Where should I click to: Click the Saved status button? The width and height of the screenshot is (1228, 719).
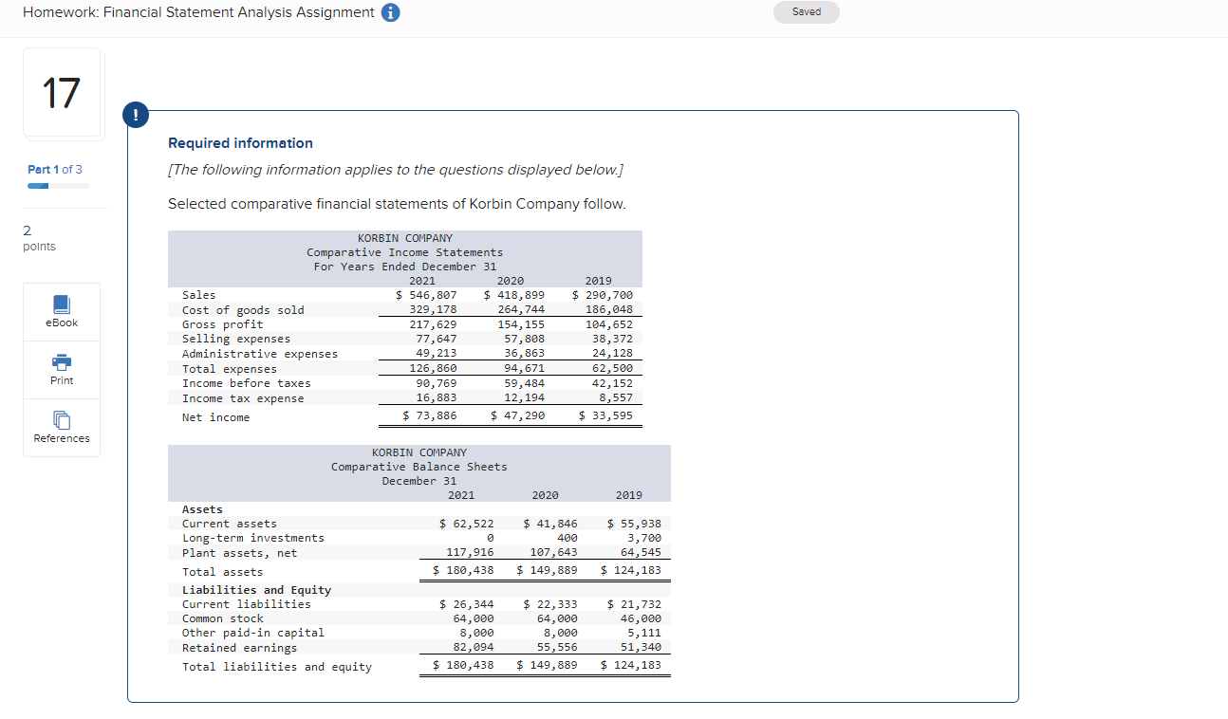tap(806, 11)
